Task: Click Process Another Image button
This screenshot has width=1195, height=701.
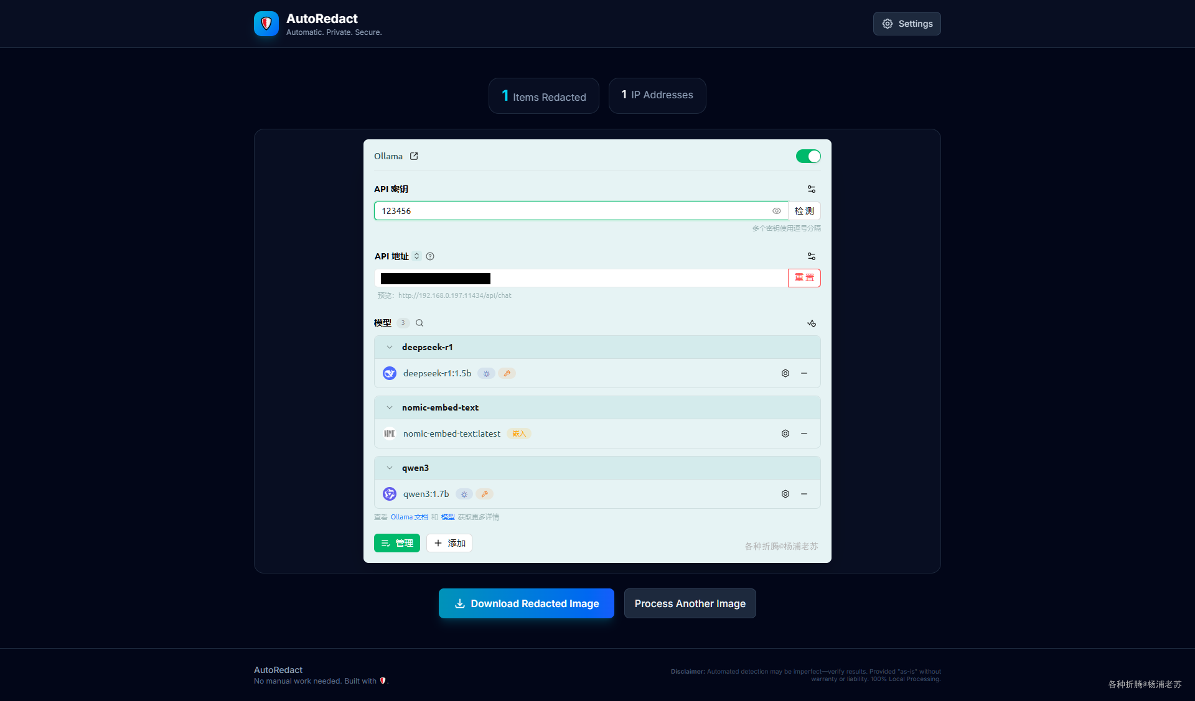Action: (690, 603)
